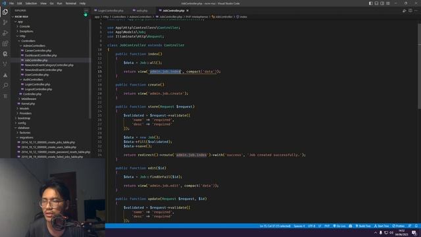Open create_users_table migration file
The height and width of the screenshot is (237, 421).
tap(49, 147)
